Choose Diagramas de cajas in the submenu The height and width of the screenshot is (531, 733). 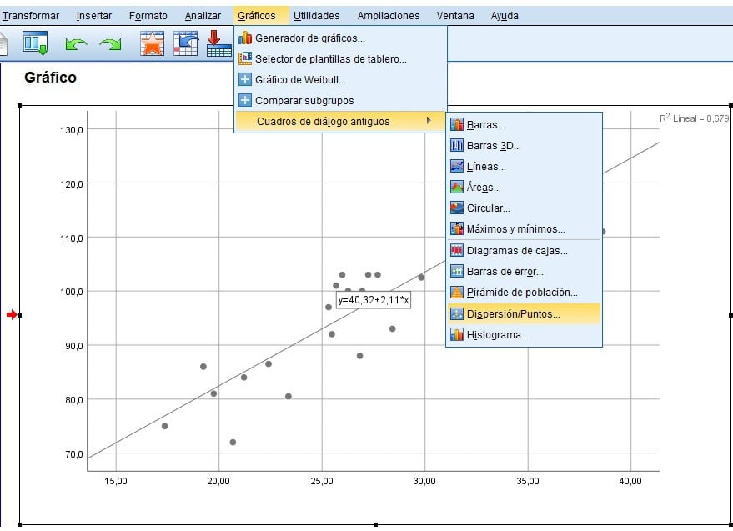(517, 250)
